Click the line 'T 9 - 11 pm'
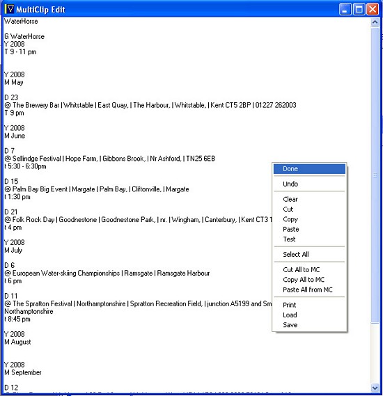Screen dimensions: 383x396 20,52
